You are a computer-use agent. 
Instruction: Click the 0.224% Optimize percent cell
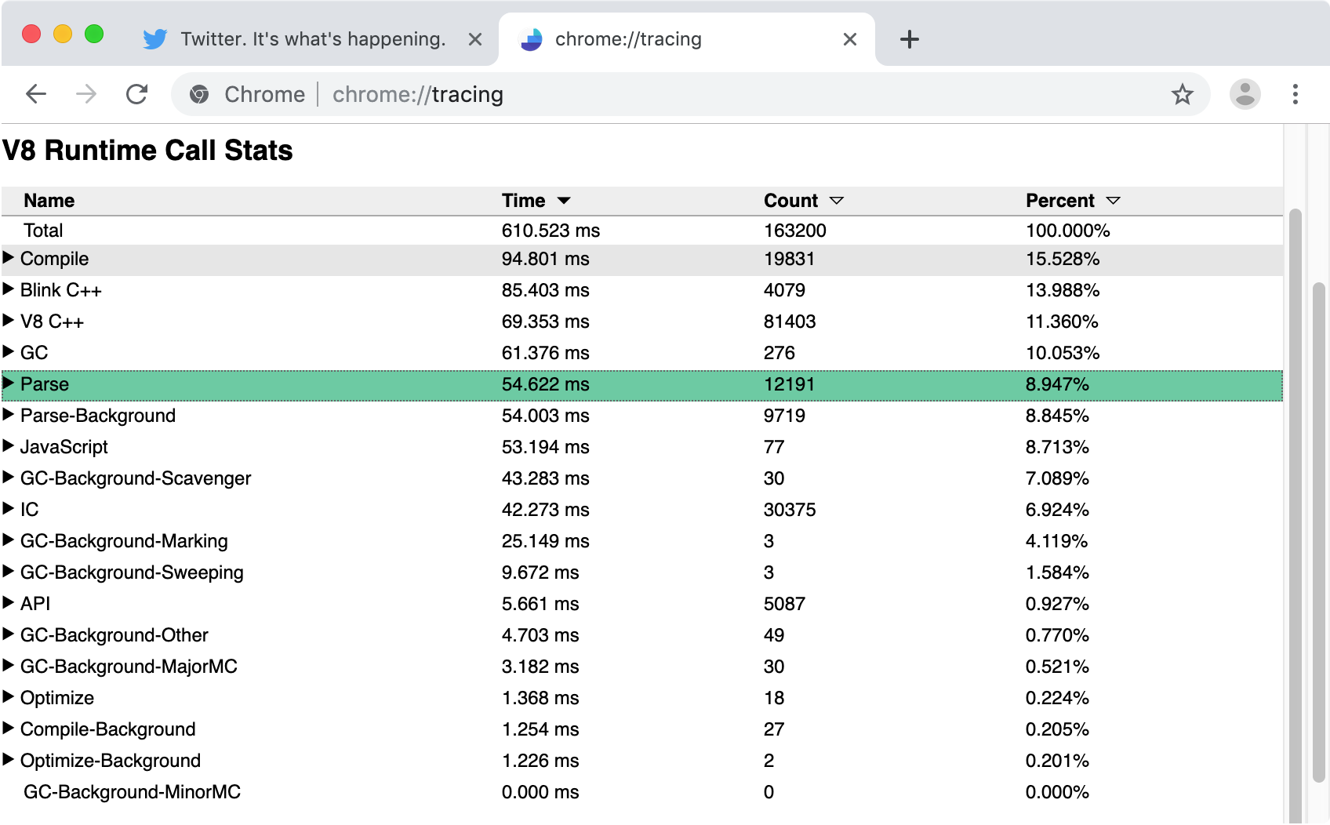(x=1057, y=698)
